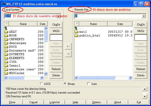Viewport: 151px width, 106px height.
Task: Click the DOTNETFX folder icon
Action: coord(6,54)
